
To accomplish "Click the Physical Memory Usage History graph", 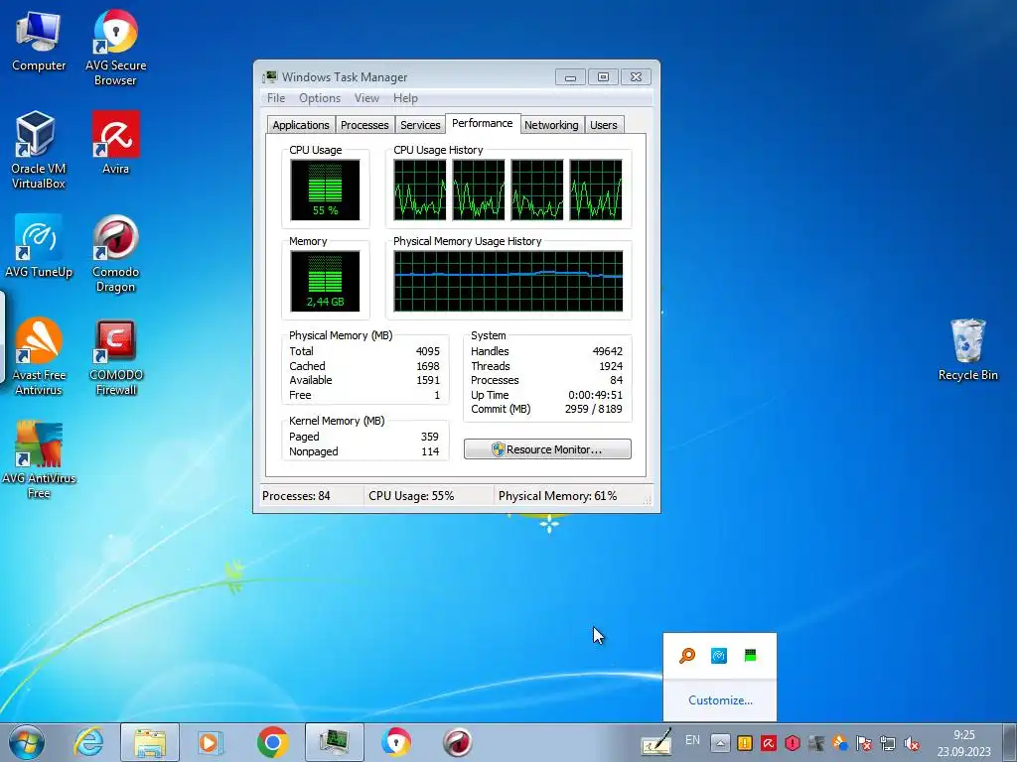I will click(508, 281).
